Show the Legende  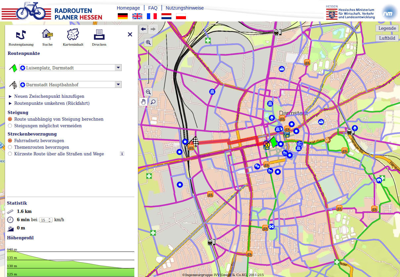(x=387, y=28)
